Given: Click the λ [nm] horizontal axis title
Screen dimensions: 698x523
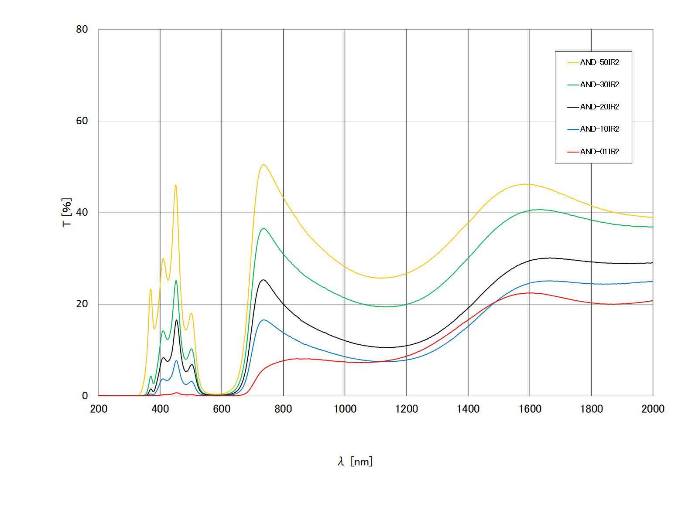Looking at the screenshot, I should tap(355, 462).
